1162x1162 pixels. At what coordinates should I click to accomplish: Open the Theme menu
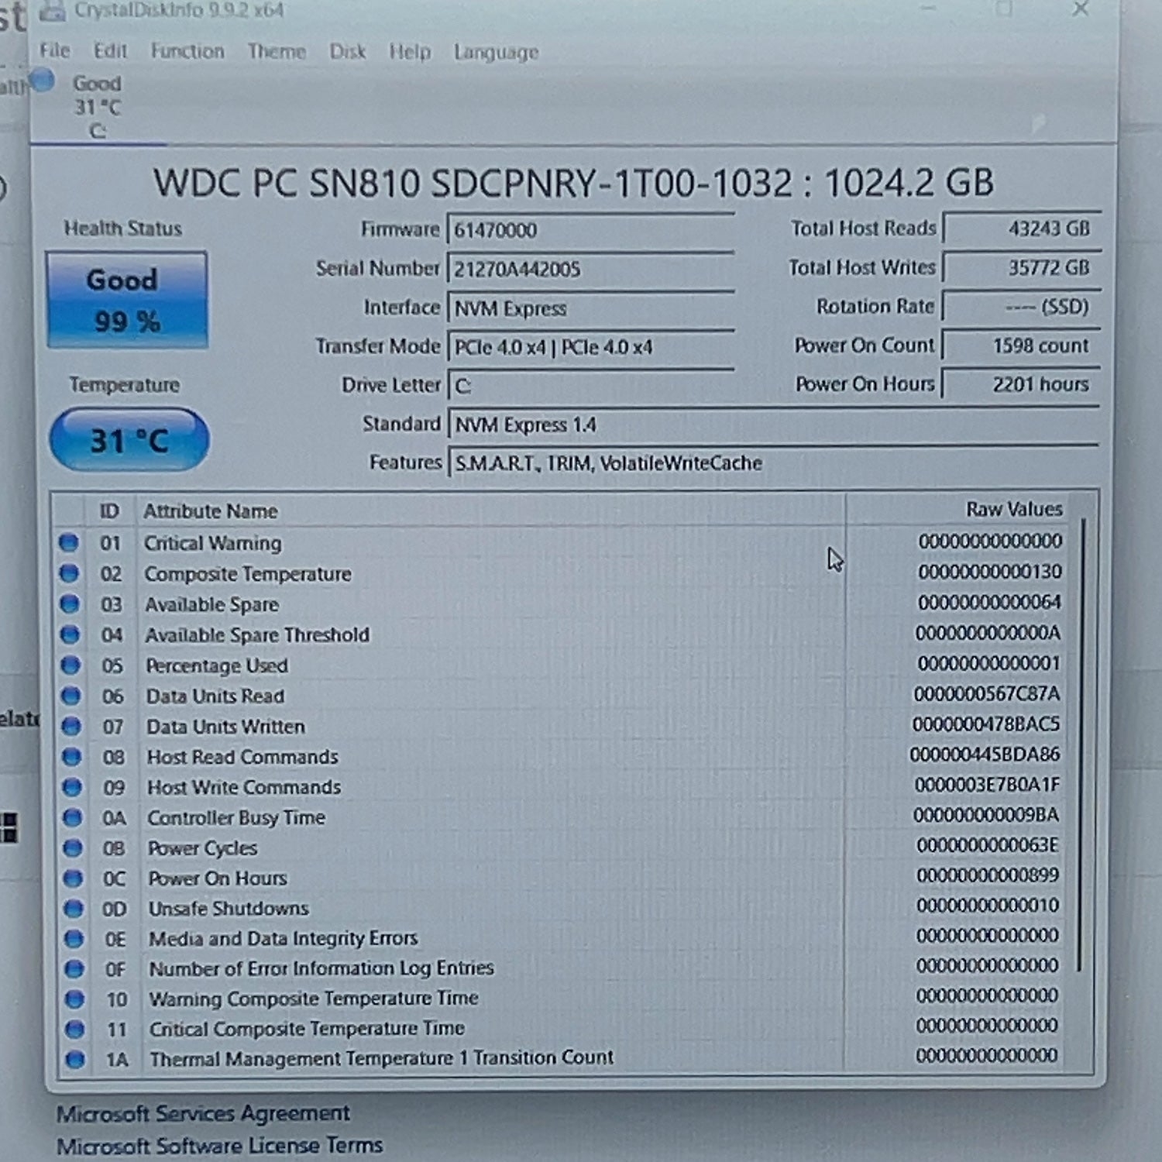[277, 52]
